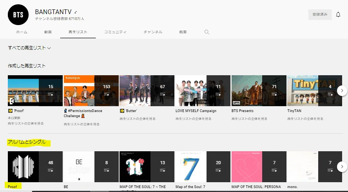
Task: Open Map of the Soul: 7 title link
Action: (190, 187)
